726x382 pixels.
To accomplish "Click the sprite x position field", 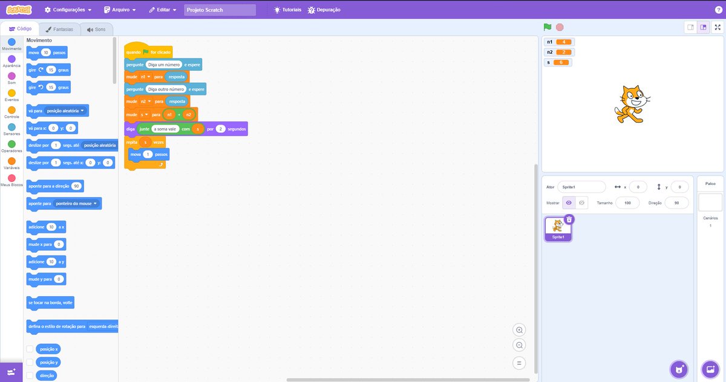I will [638, 187].
